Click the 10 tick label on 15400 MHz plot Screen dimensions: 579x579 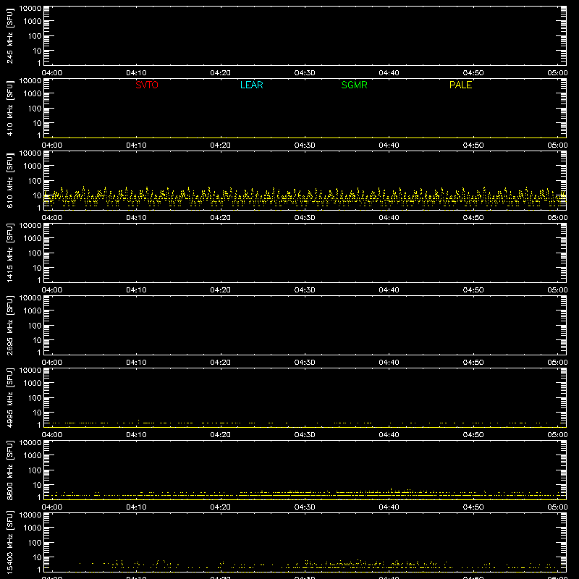[37, 557]
